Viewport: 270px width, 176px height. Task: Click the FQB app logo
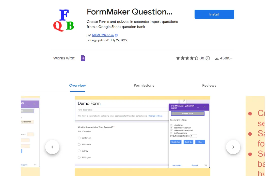tap(63, 21)
